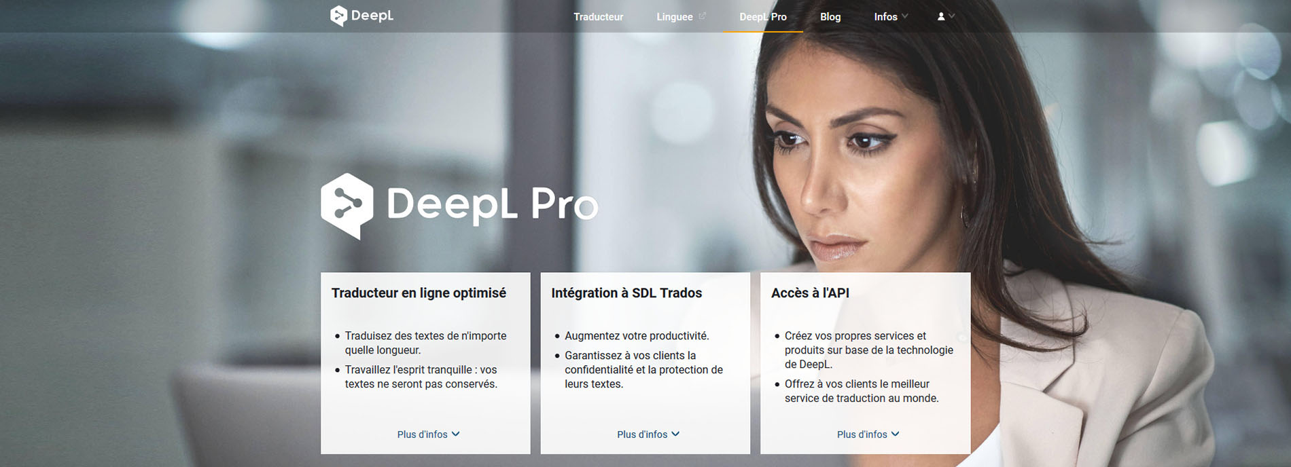Click the large DeepL Pro title text
The width and height of the screenshot is (1291, 467).
tap(493, 204)
